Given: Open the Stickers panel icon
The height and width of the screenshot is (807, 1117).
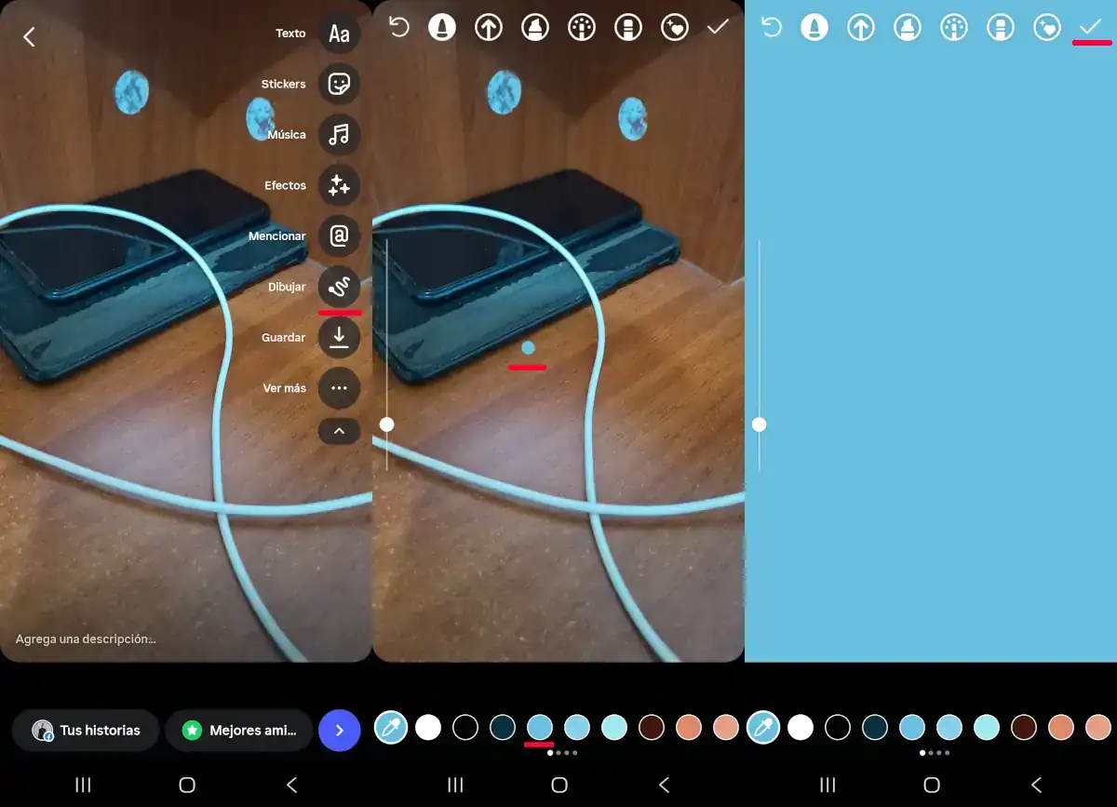Looking at the screenshot, I should [x=339, y=85].
